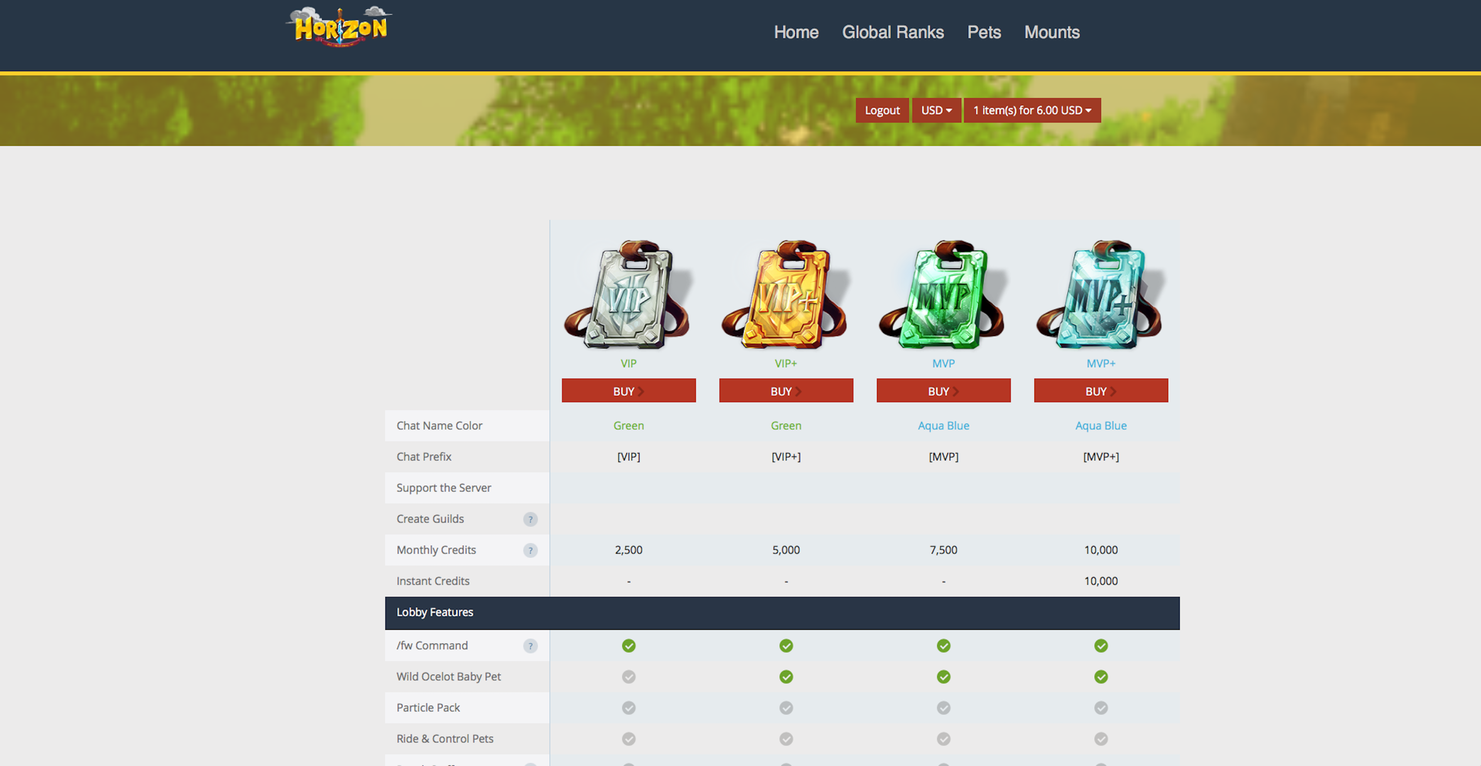Click the 10,000 Instant Credits cell under MVP+
The height and width of the screenshot is (766, 1481).
coord(1101,581)
